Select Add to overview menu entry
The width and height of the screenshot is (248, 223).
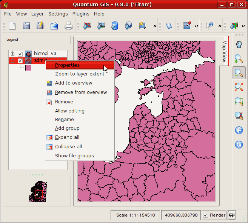pyautogui.click(x=80, y=83)
